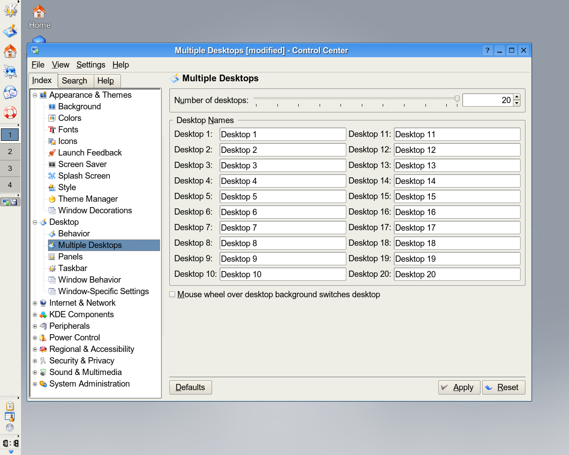569x455 pixels.
Task: Expand the Regional & Accessibility category
Action: point(35,349)
